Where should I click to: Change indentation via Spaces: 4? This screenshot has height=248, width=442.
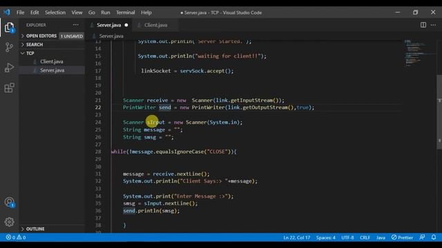[x=325, y=238]
